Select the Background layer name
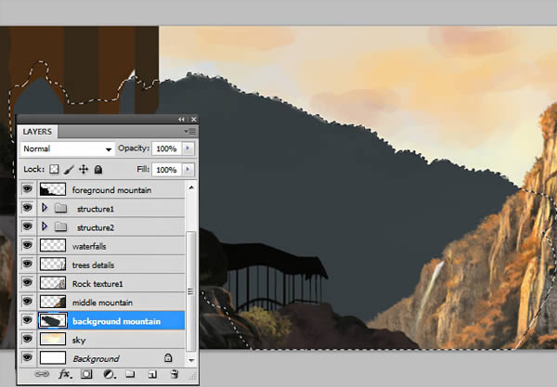The width and height of the screenshot is (557, 387). coord(96,359)
